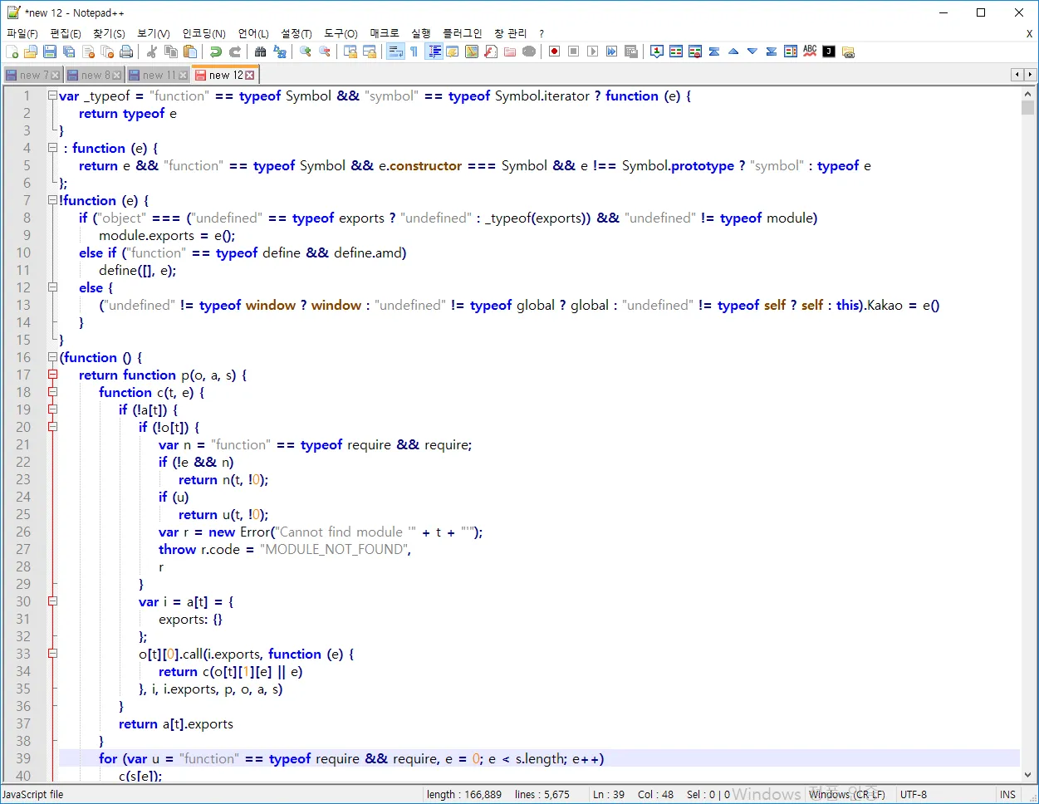Click line number 39 in the margin
This screenshot has width=1039, height=804.
click(x=23, y=758)
